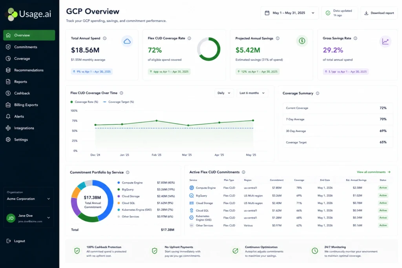Click the $17.38M portfolio donut chart center
The image size is (402, 268).
[92, 201]
